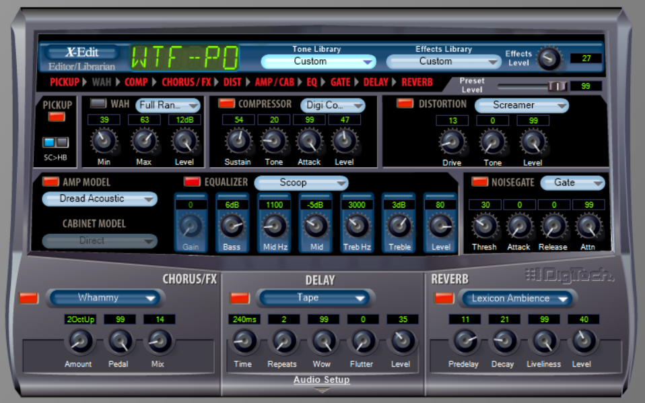Click the X-Edit logo button
Image resolution: width=645 pixels, height=403 pixels.
(x=82, y=53)
